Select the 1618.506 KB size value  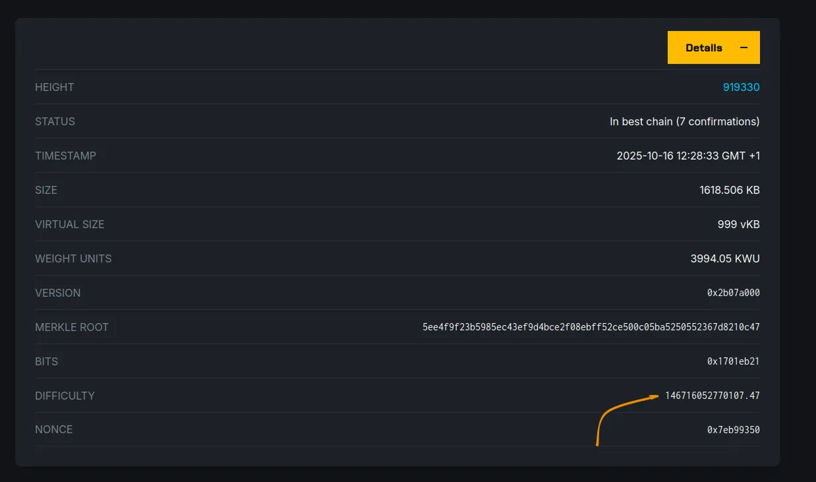[x=729, y=190]
